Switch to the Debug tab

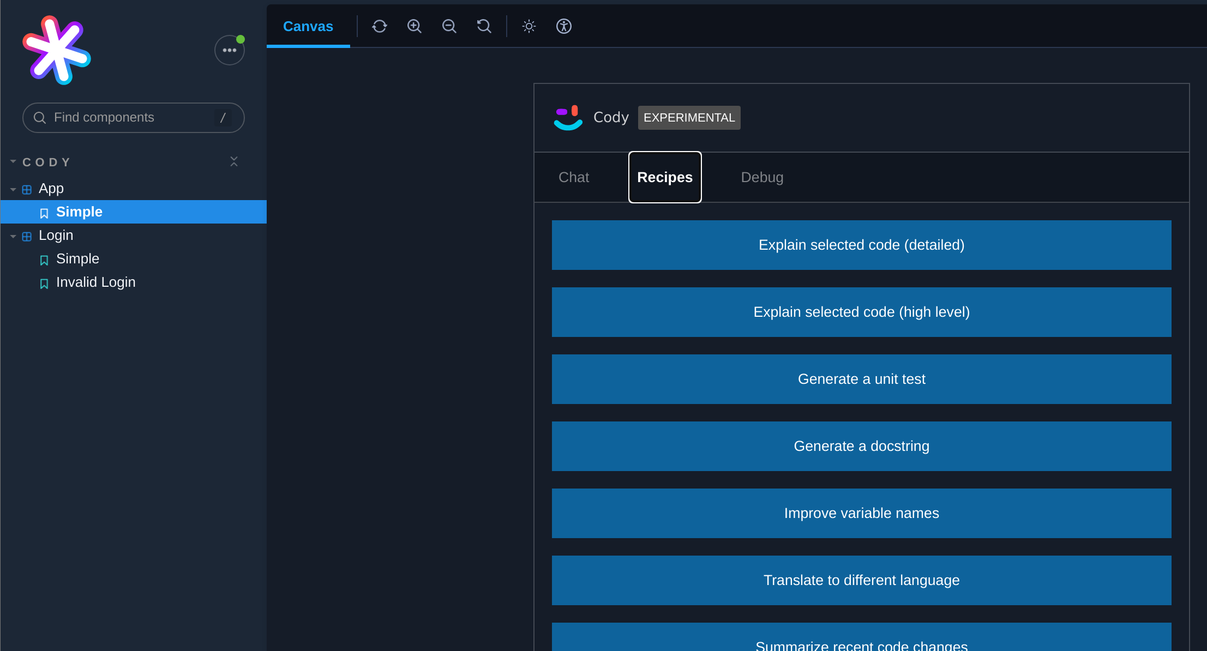(x=762, y=177)
